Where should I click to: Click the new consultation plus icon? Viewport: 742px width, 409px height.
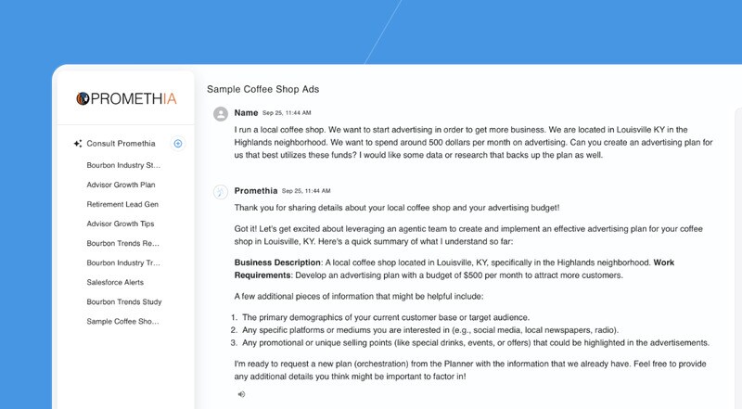[178, 144]
